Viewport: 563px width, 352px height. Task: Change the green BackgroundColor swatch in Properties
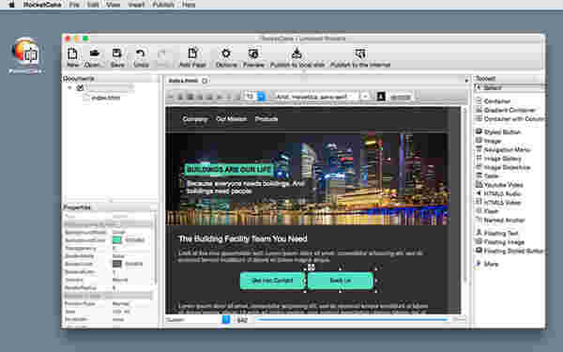pos(116,240)
